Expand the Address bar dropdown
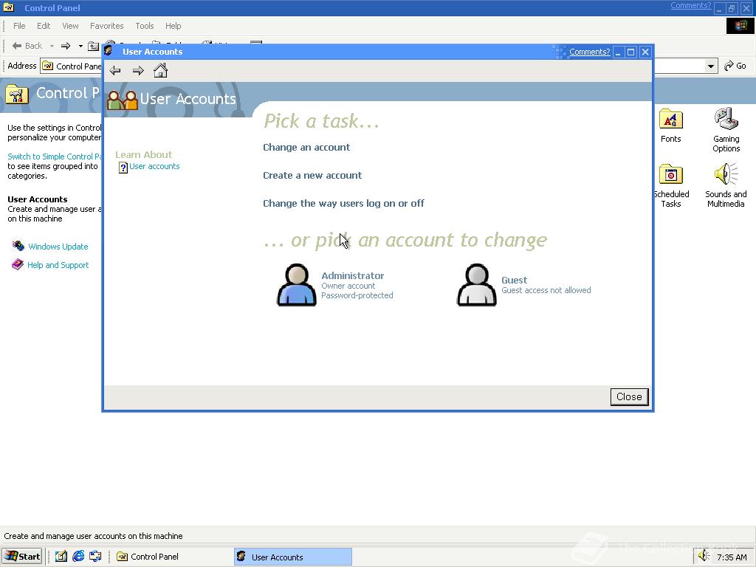756x567 pixels. point(711,66)
